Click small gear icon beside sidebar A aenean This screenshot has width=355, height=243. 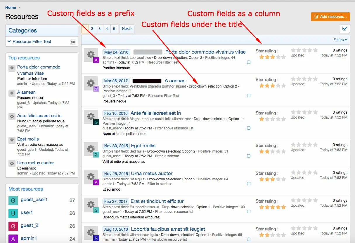coord(12,93)
